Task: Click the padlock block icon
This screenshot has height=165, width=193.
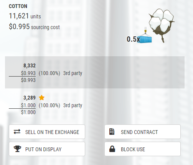Action: pos(112,149)
